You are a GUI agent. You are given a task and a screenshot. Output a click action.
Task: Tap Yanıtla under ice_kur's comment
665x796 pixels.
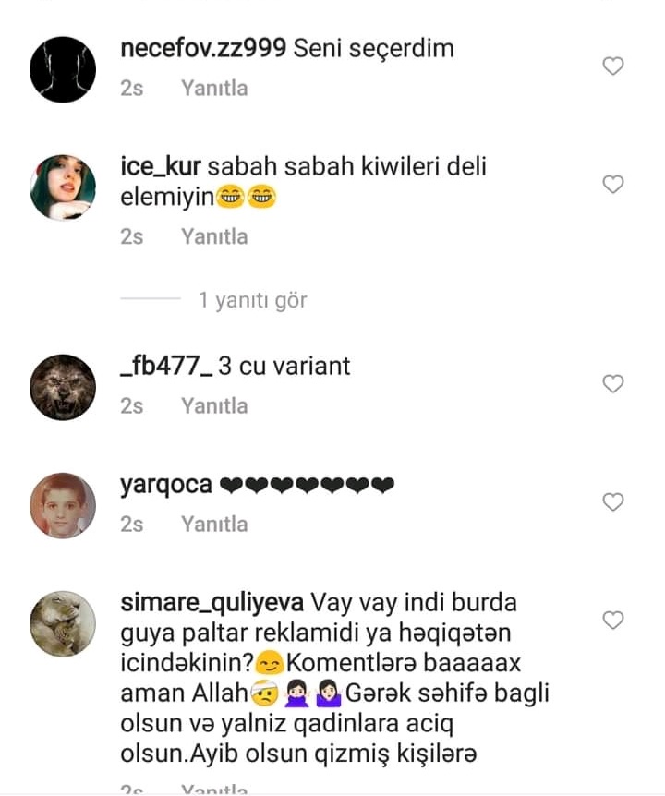(x=214, y=236)
